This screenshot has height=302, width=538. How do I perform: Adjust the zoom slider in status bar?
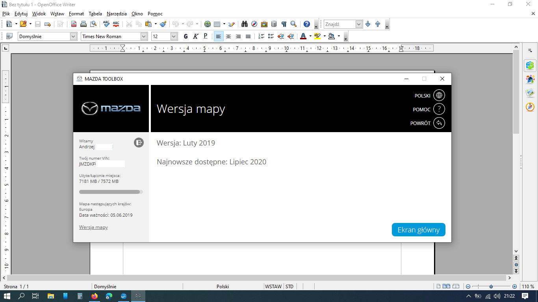pos(491,287)
